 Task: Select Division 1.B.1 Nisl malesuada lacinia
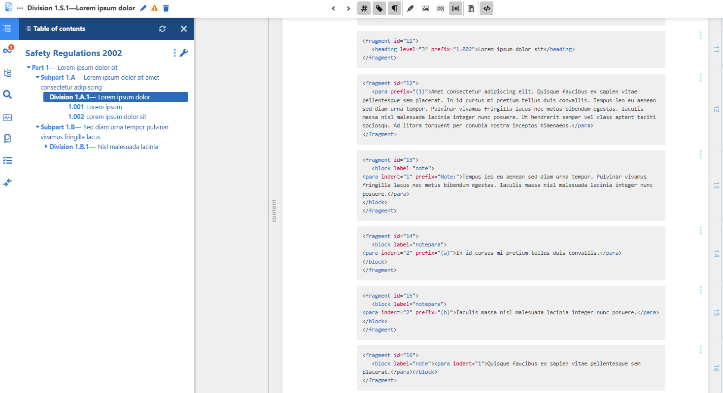[x=103, y=147]
